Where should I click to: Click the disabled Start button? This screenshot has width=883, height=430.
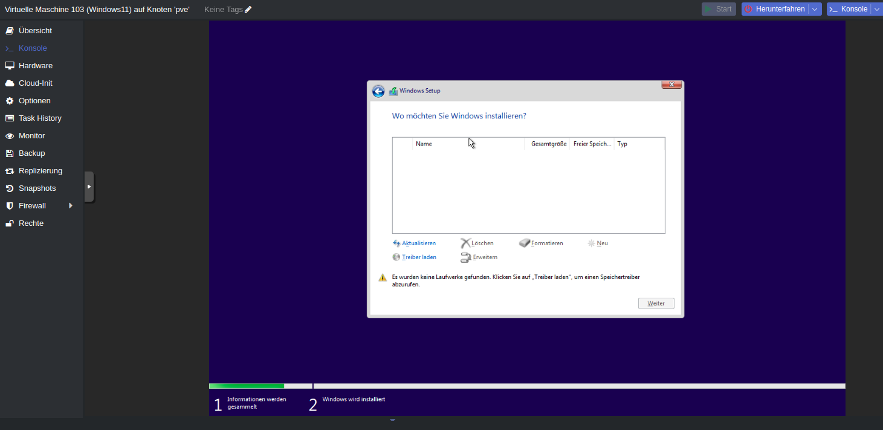coord(719,9)
